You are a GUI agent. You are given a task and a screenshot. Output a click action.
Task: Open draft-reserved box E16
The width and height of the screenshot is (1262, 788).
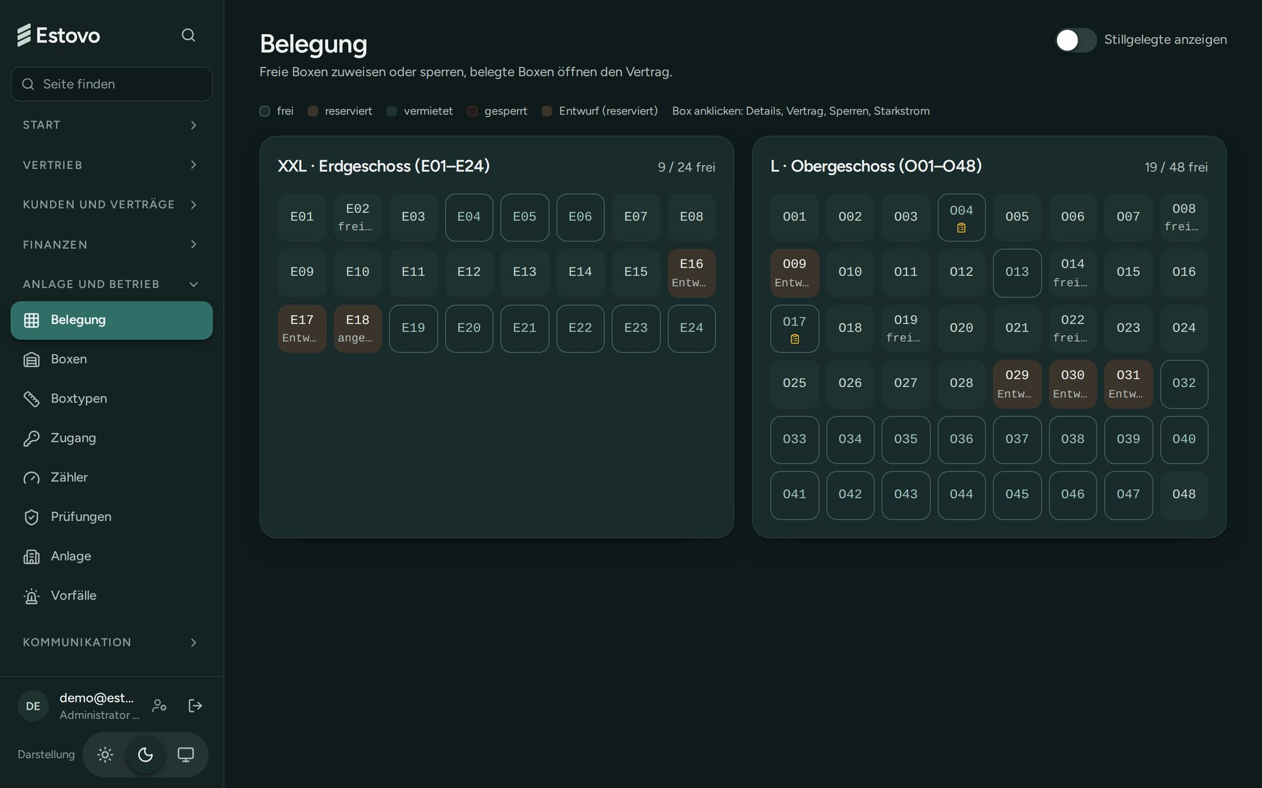point(692,272)
